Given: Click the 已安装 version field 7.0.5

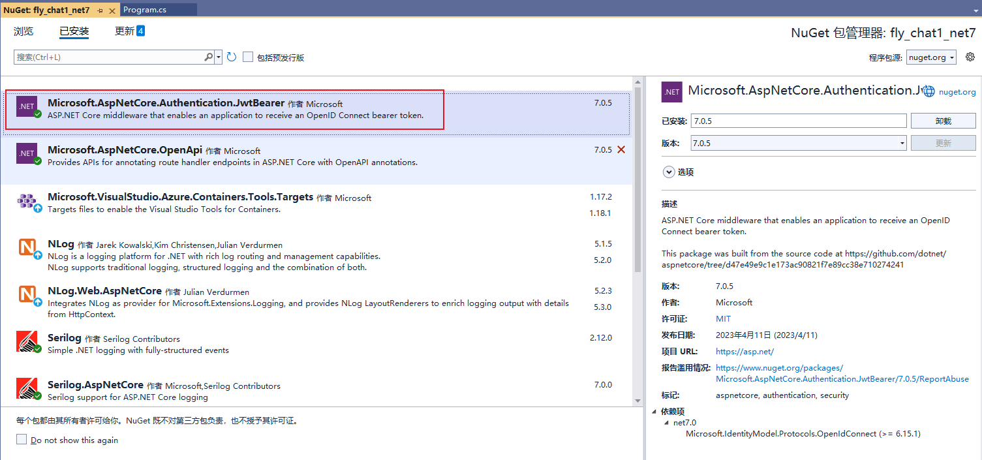Looking at the screenshot, I should [x=799, y=121].
